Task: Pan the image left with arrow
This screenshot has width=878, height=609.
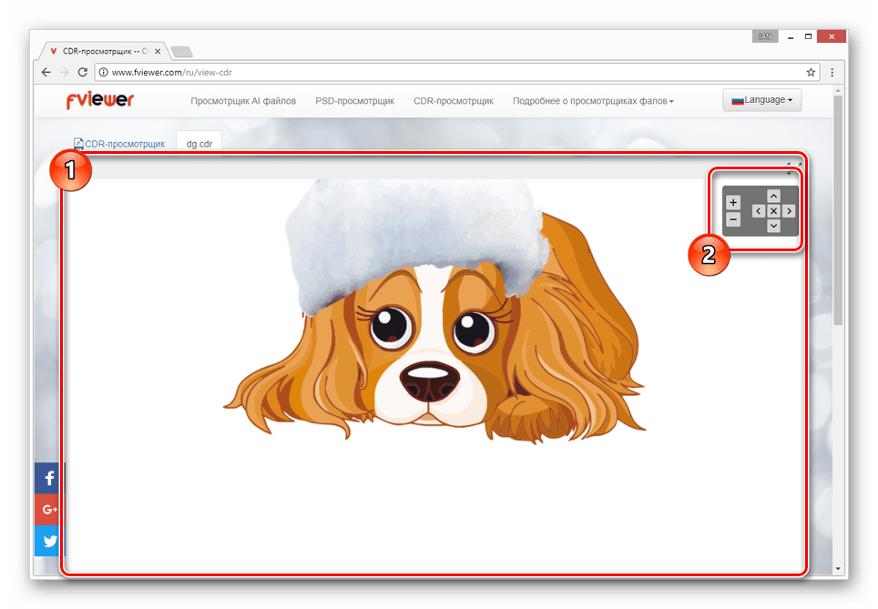Action: (x=758, y=211)
